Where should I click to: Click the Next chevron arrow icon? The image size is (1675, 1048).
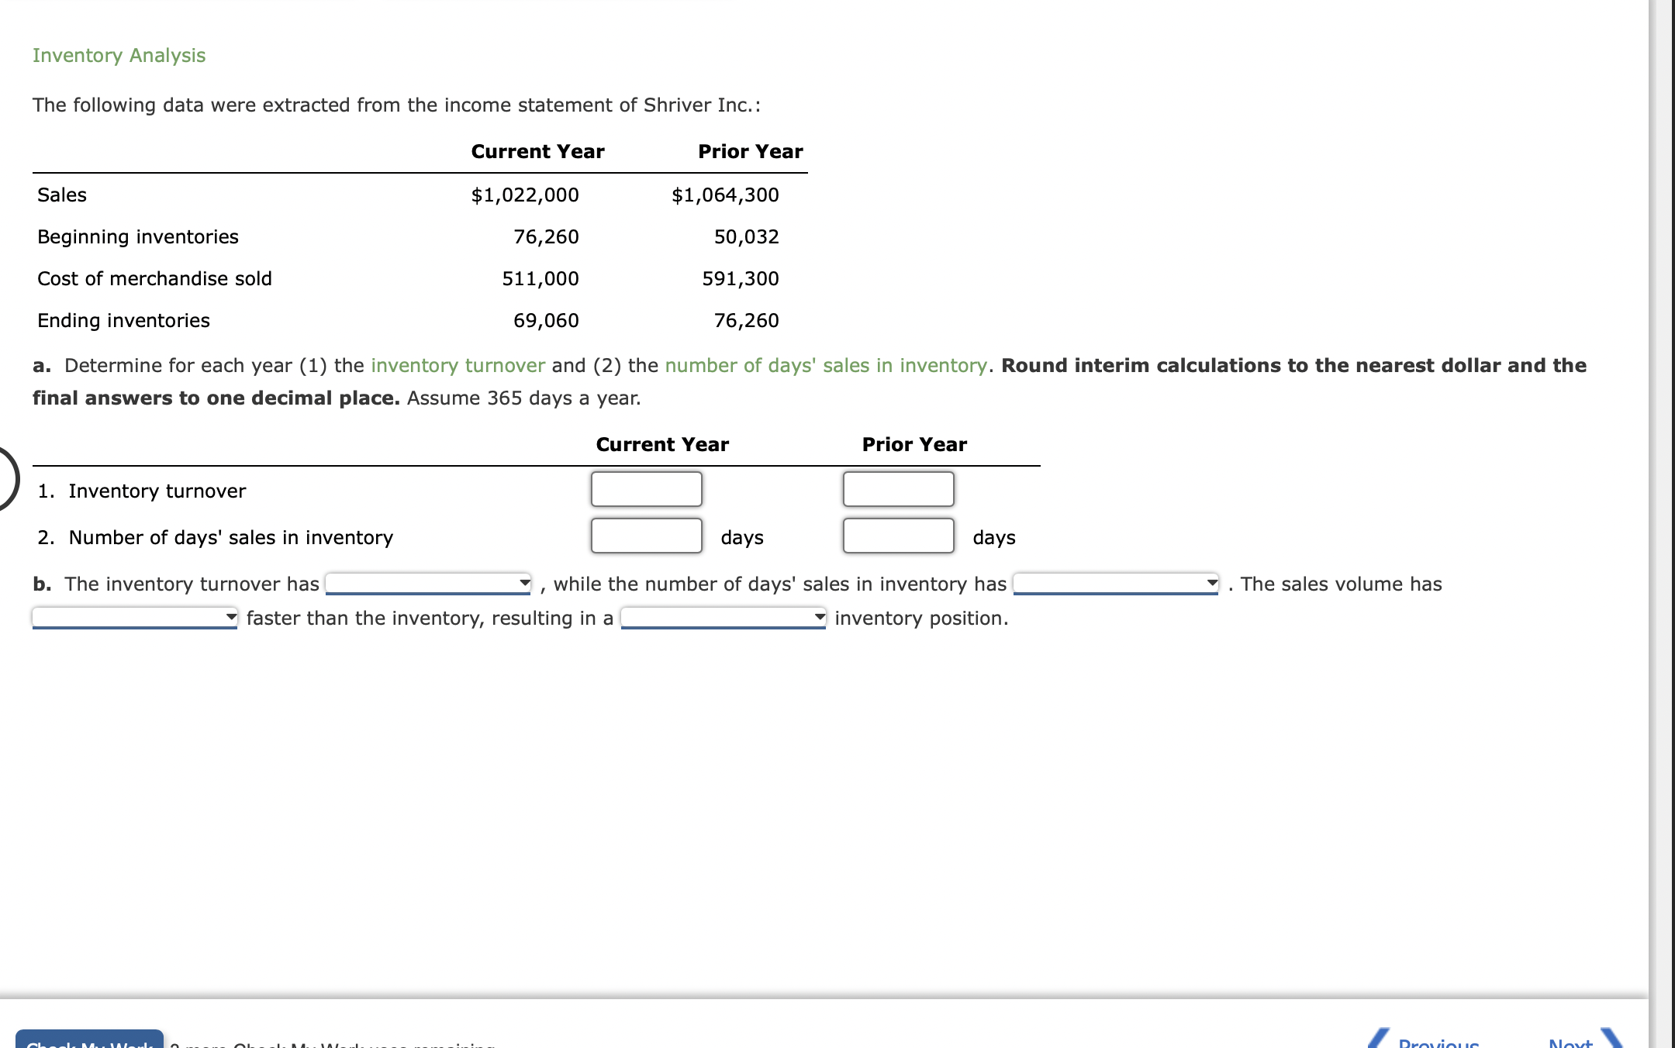[1611, 1039]
